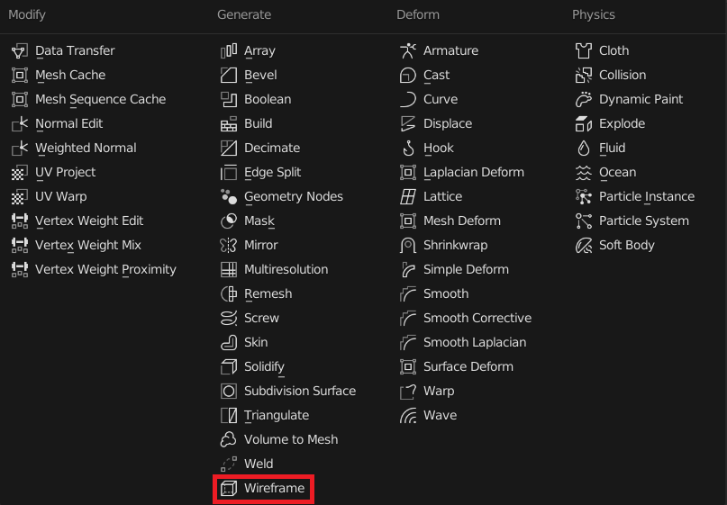The width and height of the screenshot is (727, 505).
Task: Select the Hook modifier icon
Action: pos(408,148)
